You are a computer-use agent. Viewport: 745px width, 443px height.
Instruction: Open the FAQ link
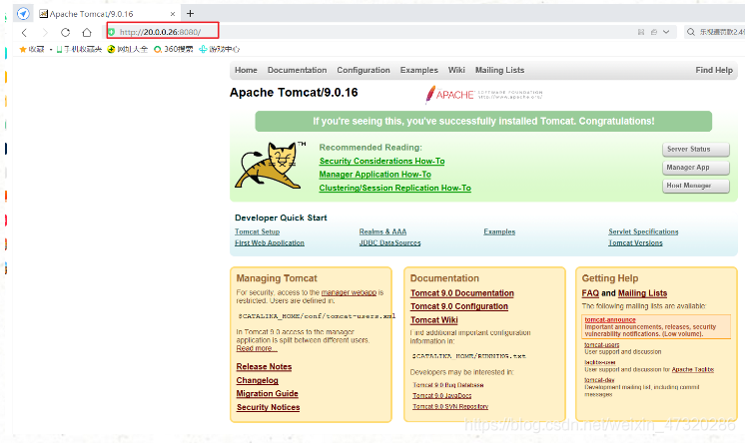tap(590, 293)
